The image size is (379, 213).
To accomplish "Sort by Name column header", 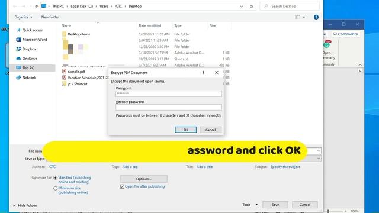I will pyautogui.click(x=66, y=25).
